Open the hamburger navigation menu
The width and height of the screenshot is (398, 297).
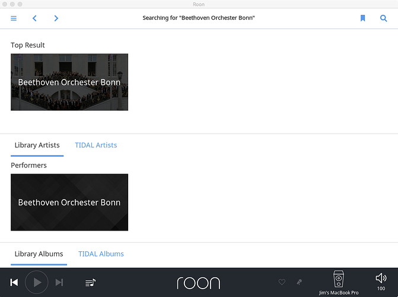pyautogui.click(x=14, y=18)
